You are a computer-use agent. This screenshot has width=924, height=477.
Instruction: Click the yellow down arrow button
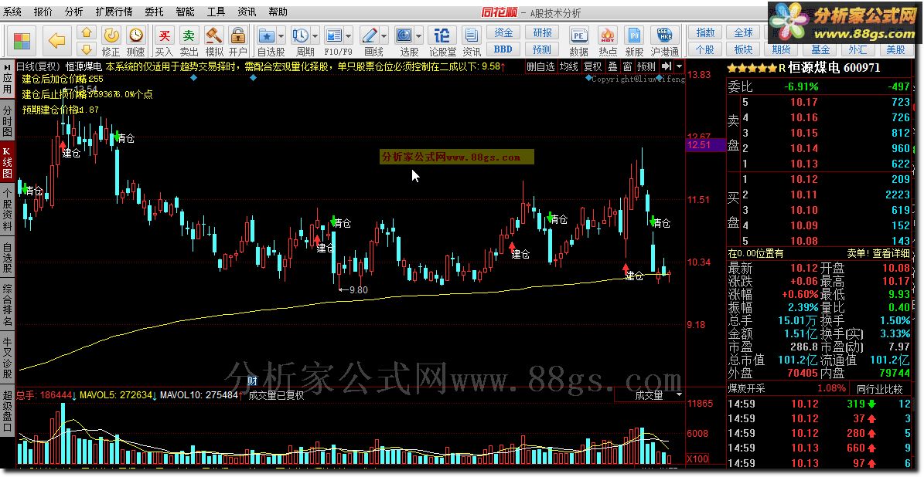87,49
